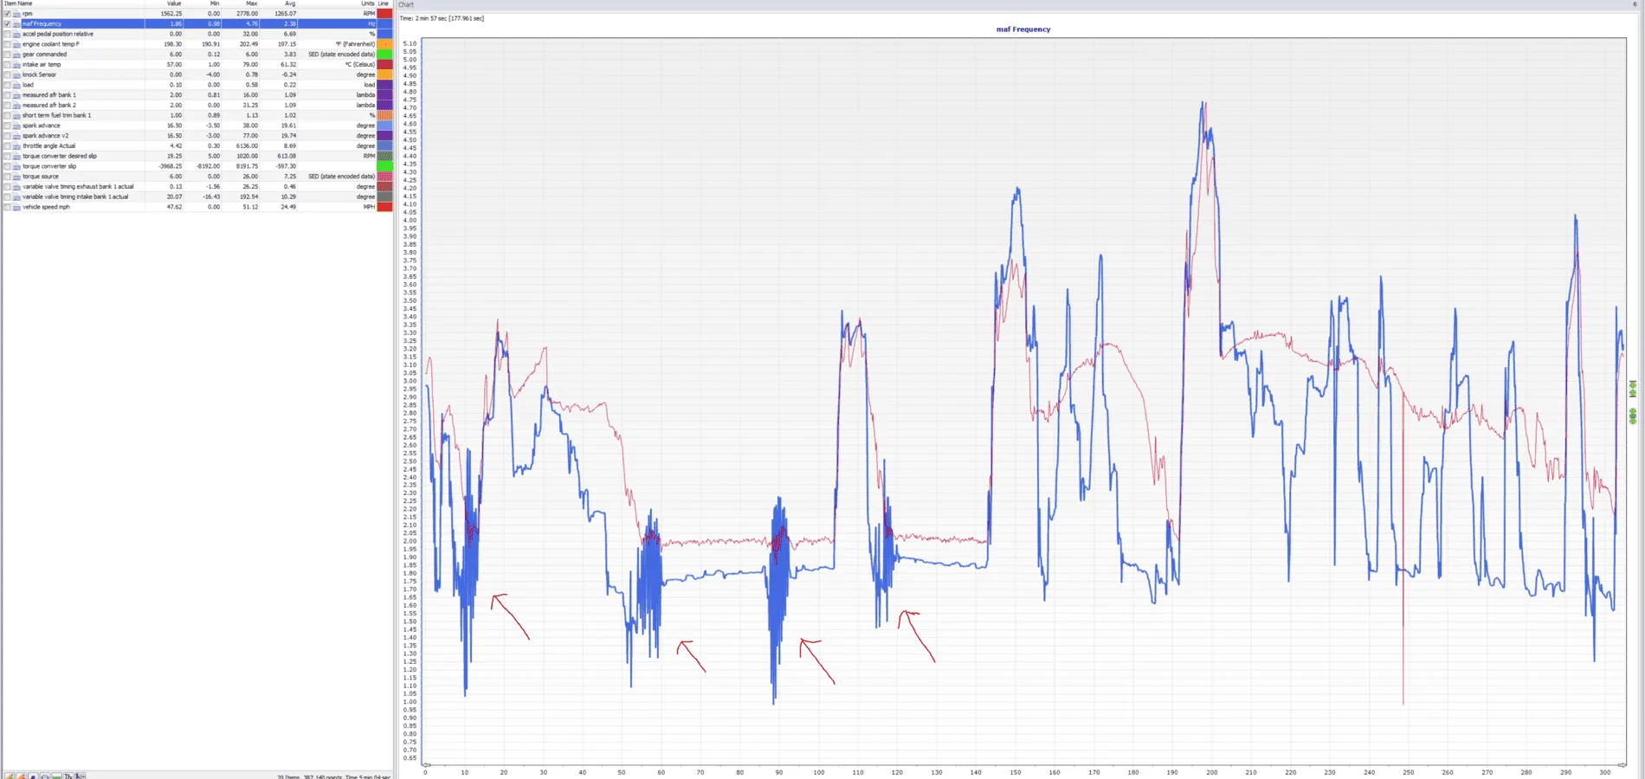Screen dimensions: 1645x779
Task: Click the knock Sensor channel icon
Action: pos(16,74)
